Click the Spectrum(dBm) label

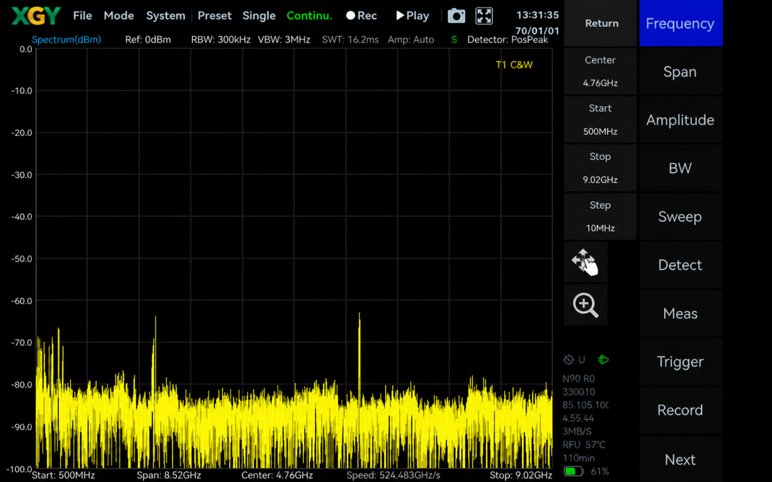66,40
